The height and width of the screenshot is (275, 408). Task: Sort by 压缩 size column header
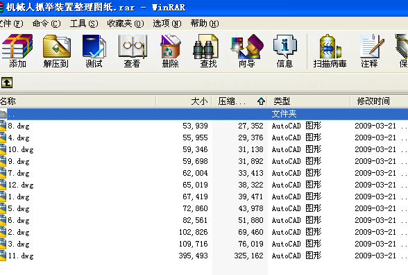click(x=239, y=101)
